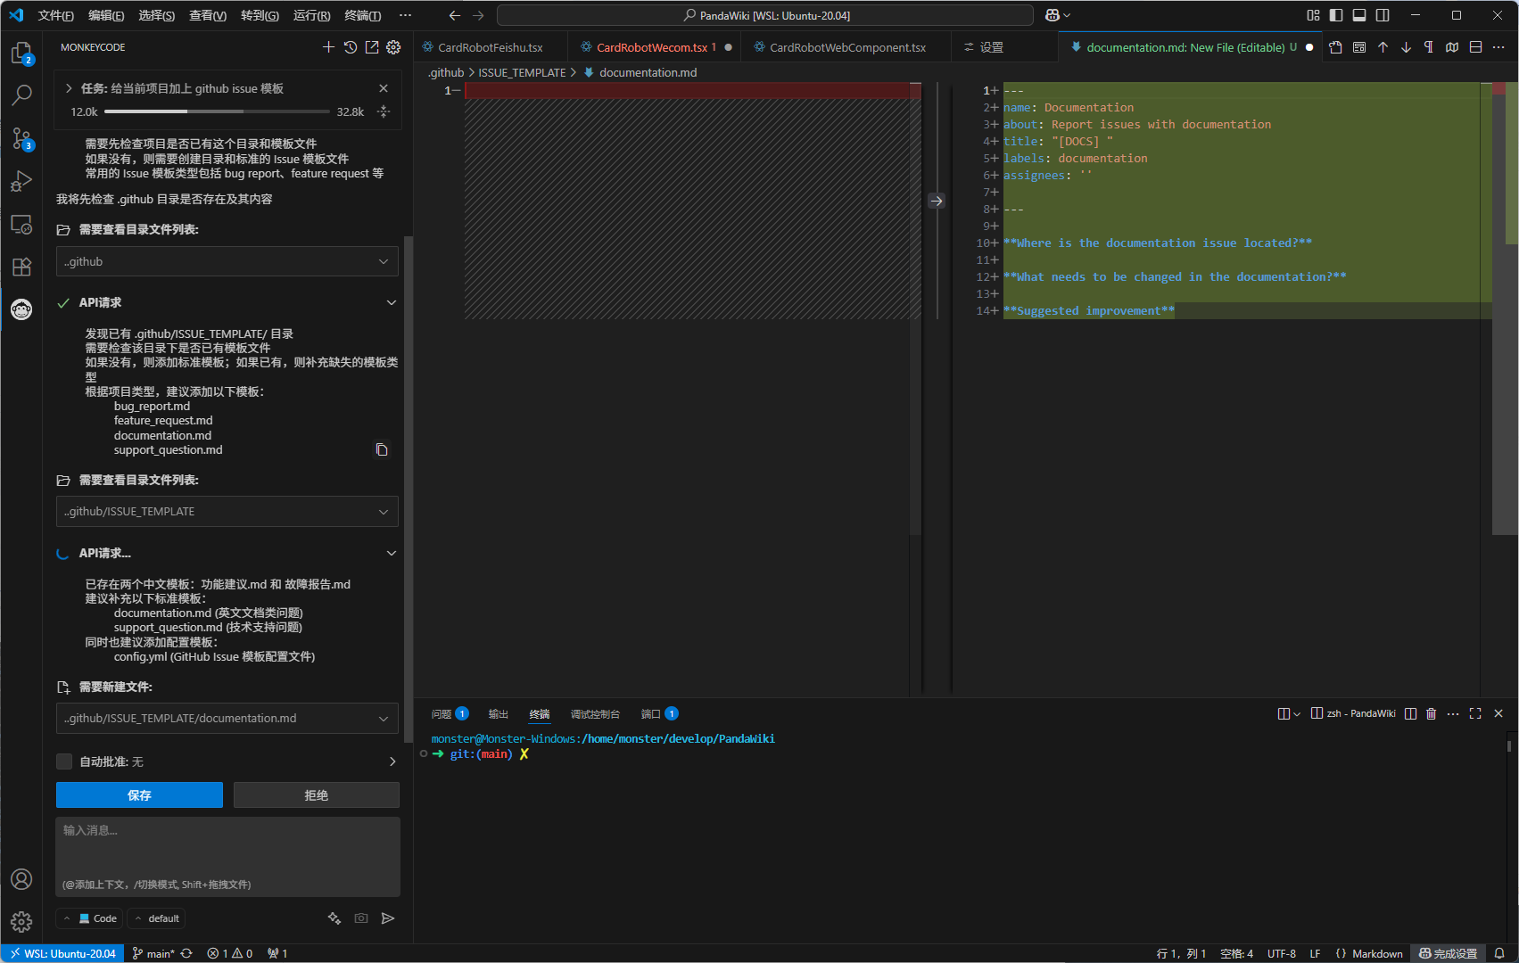Enable the auto-approve checkbox
This screenshot has width=1519, height=963.
[64, 761]
